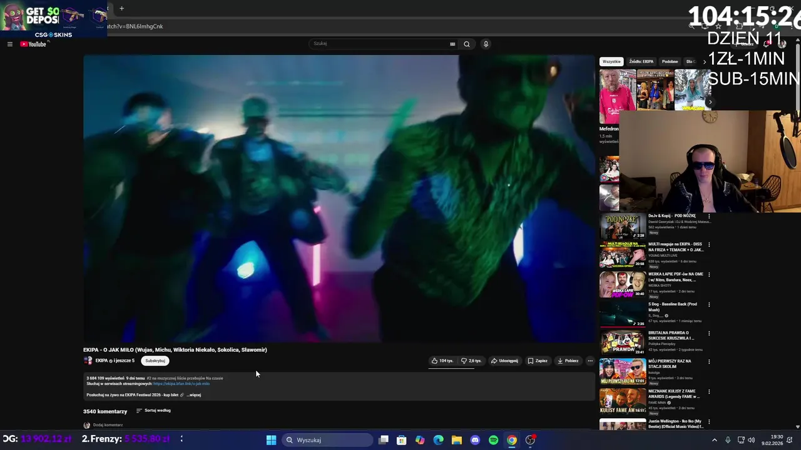Open options for NIEZNANE KULISY video
The height and width of the screenshot is (450, 801).
[x=709, y=392]
